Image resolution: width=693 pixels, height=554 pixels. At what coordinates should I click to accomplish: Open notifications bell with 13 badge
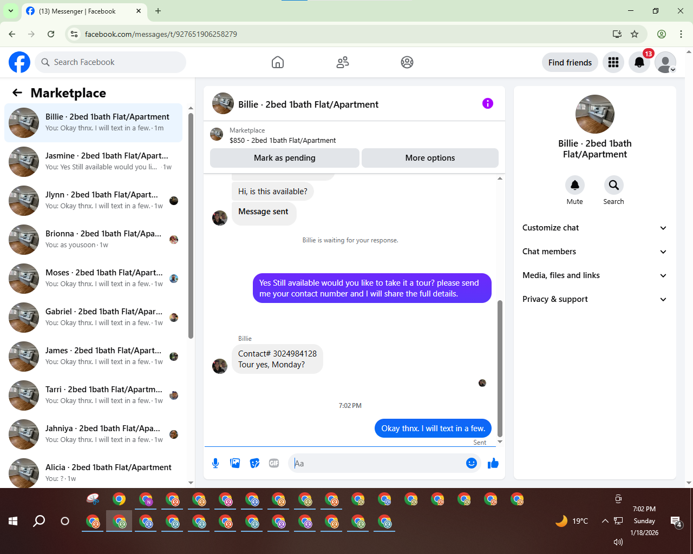639,62
